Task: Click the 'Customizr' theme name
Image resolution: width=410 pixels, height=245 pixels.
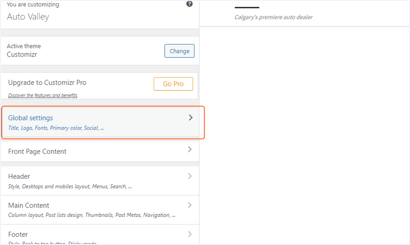Action: 22,54
